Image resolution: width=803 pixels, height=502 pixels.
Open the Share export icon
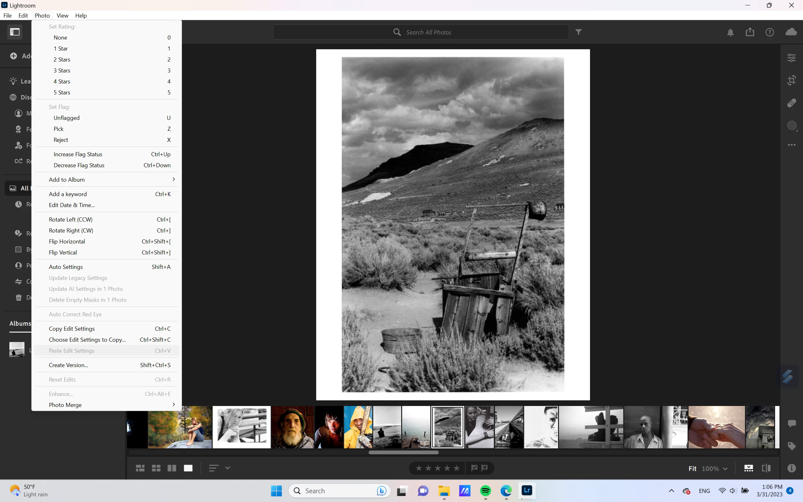pos(750,32)
